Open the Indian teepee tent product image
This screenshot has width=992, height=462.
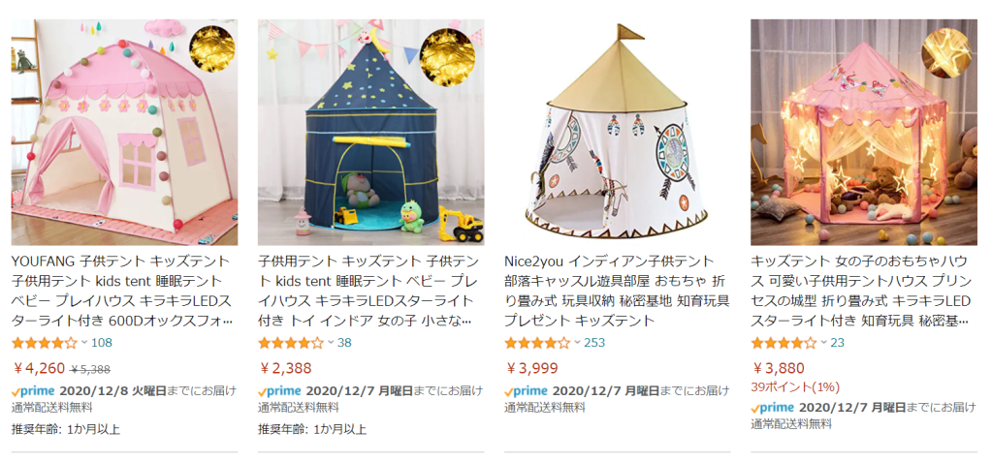[x=618, y=132]
